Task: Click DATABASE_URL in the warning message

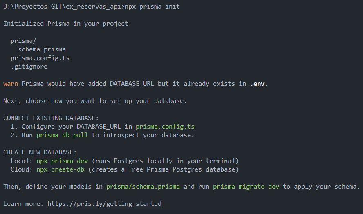Action: tap(132, 84)
